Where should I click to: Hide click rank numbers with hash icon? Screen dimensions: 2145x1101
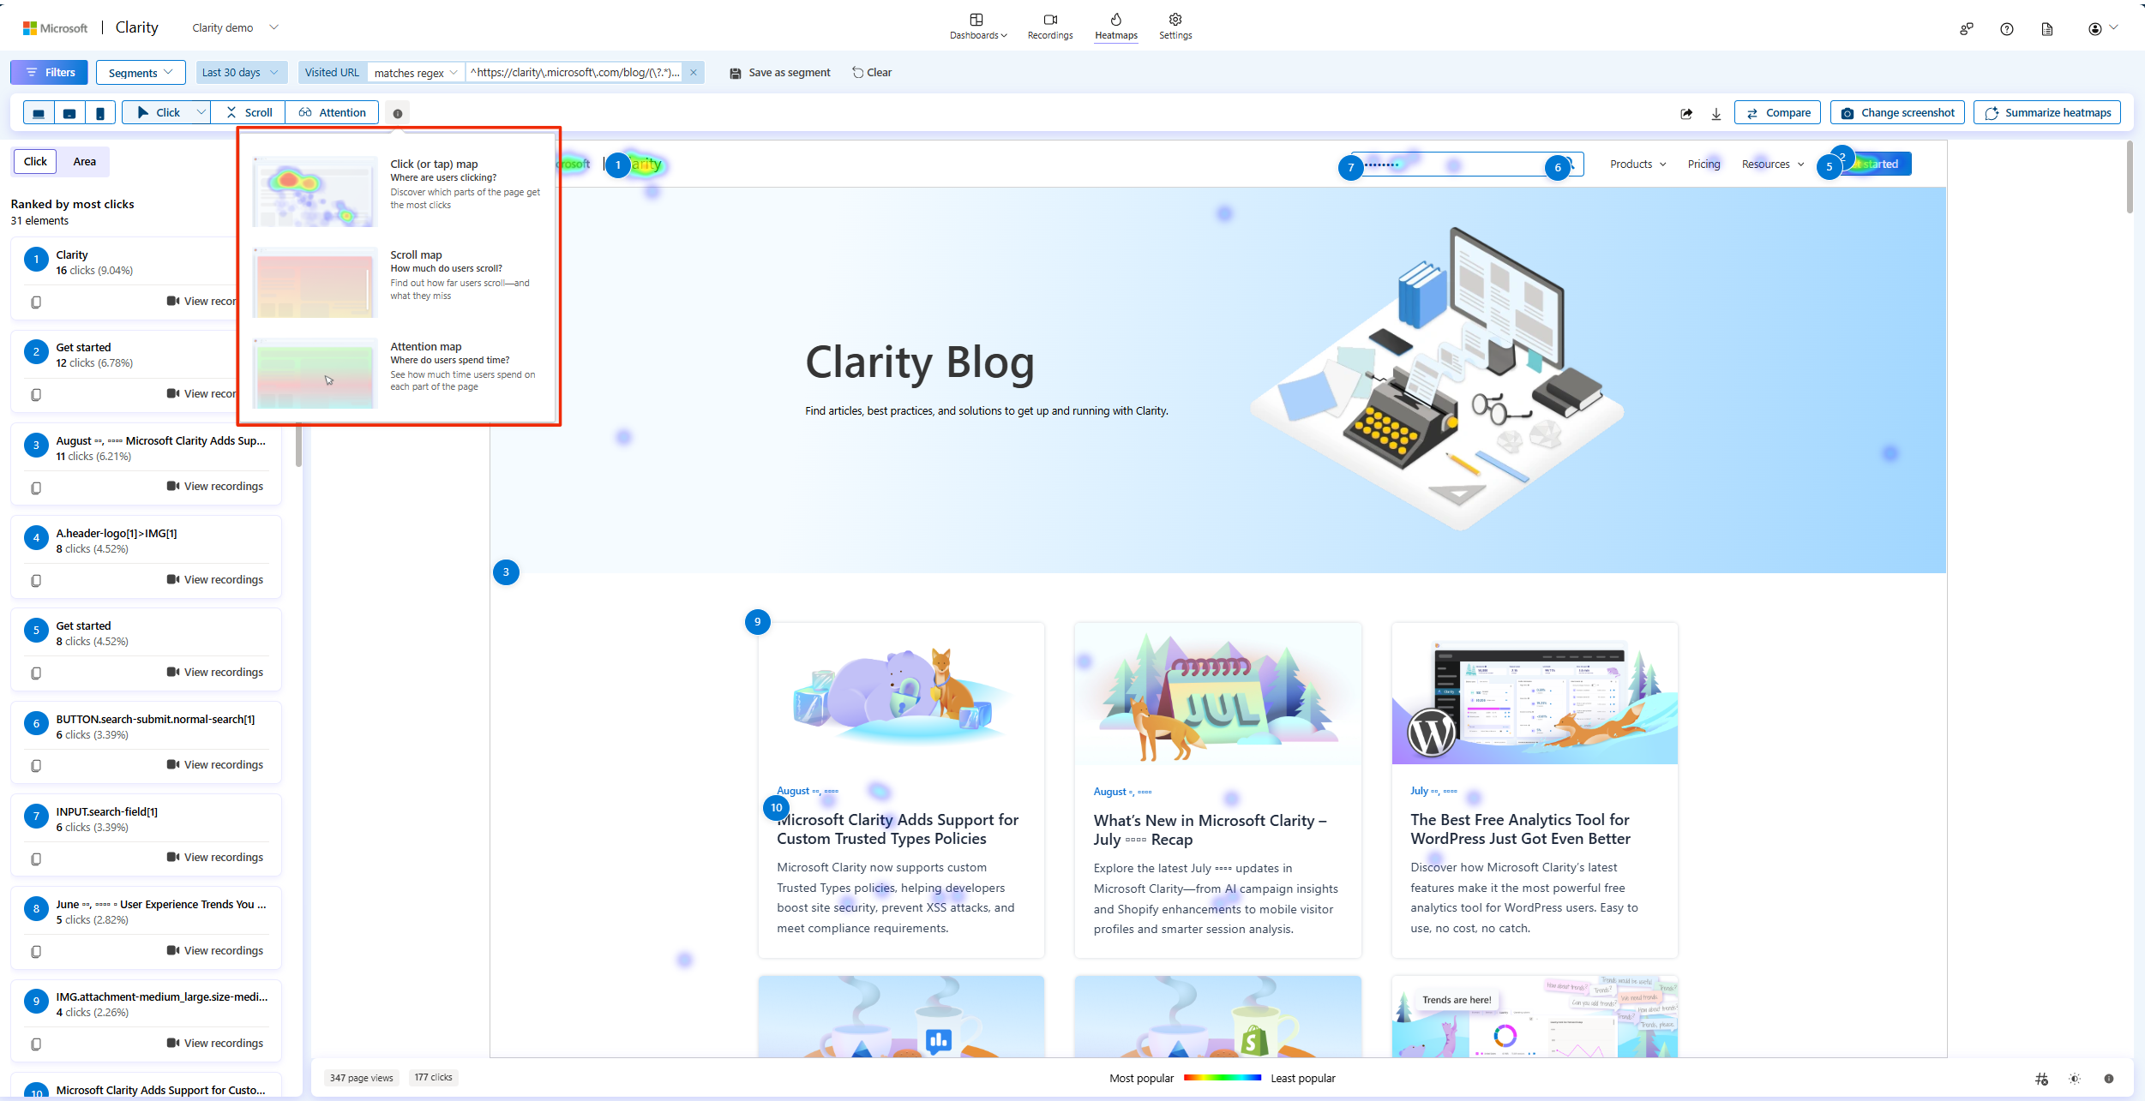tap(2041, 1079)
